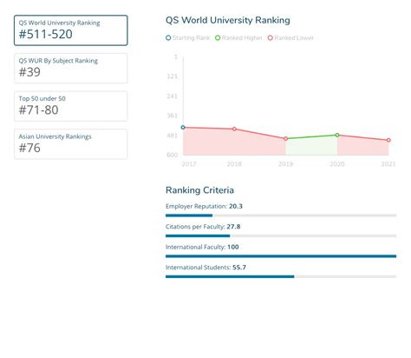411x358 pixels.
Task: Click the 2017 data point on the chart
Action: [x=183, y=127]
